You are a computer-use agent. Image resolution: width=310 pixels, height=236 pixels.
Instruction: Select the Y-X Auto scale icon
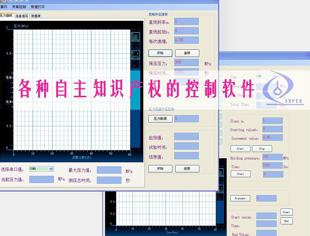pos(135,55)
